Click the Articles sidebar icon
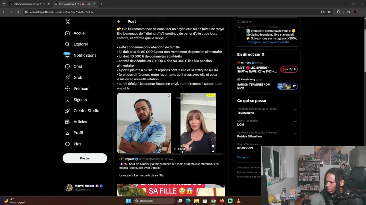Viewport: 366px width, 205px height. click(67, 122)
